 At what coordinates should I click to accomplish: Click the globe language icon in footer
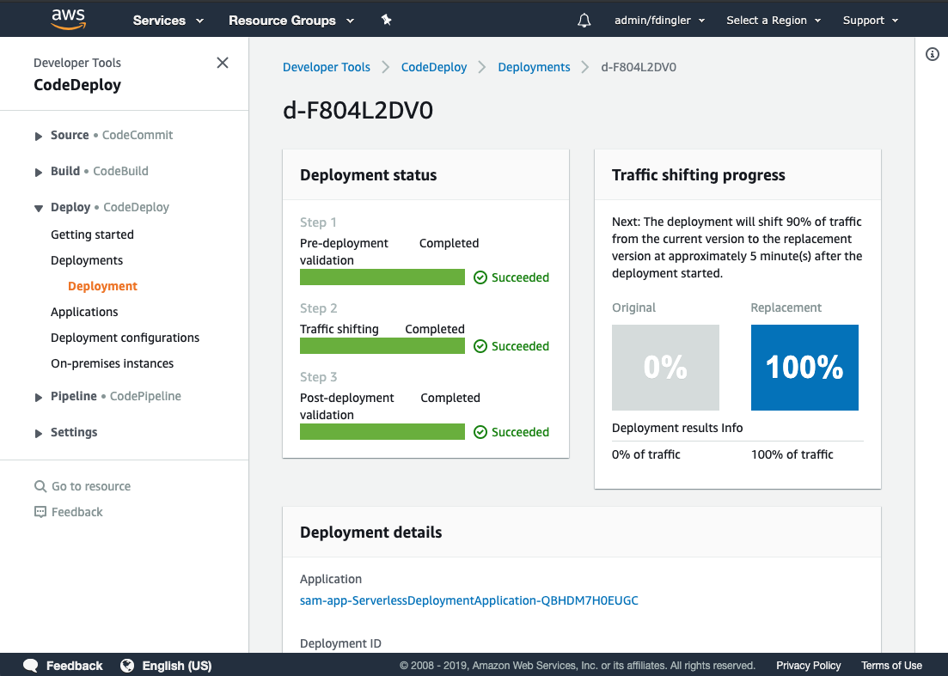[x=127, y=666]
